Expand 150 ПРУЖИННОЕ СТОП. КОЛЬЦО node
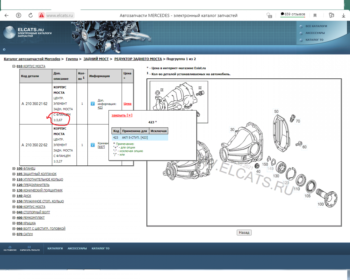The height and width of the screenshot is (280, 350). [14, 202]
